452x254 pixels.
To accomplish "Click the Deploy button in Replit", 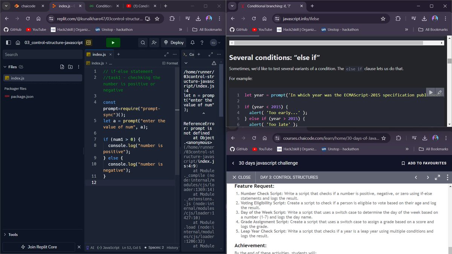I will (174, 43).
